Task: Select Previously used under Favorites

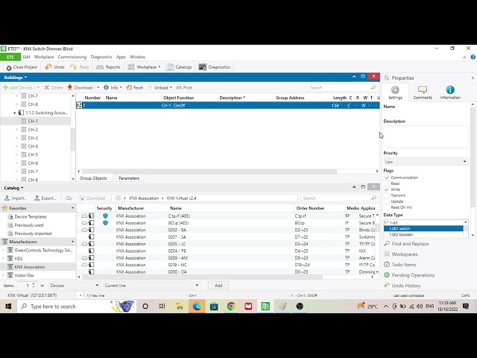Action: tap(28, 225)
